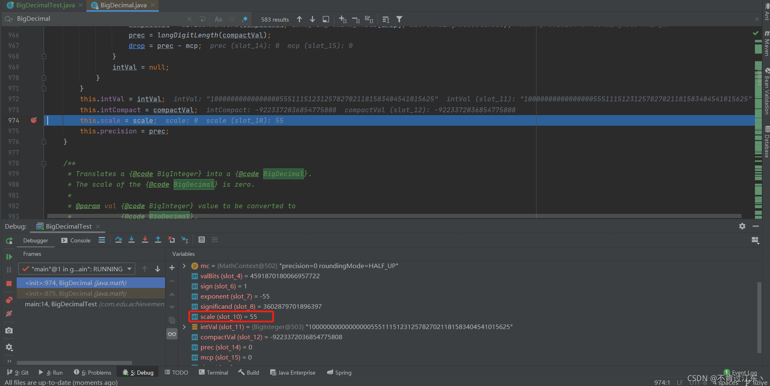Close the BigDecimalTest debug tab
The width and height of the screenshot is (770, 386).
[98, 227]
